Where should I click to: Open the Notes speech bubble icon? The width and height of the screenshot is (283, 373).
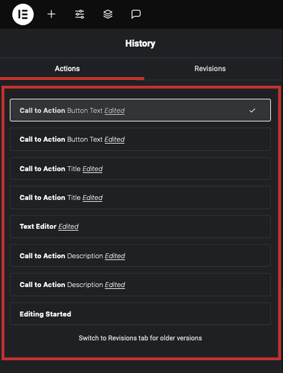[136, 14]
